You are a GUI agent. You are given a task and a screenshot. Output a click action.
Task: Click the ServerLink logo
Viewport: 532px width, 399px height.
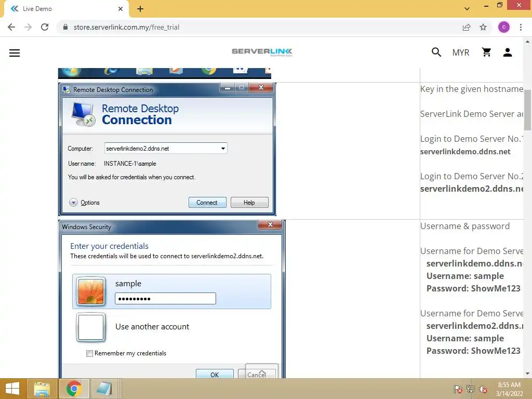tap(262, 51)
